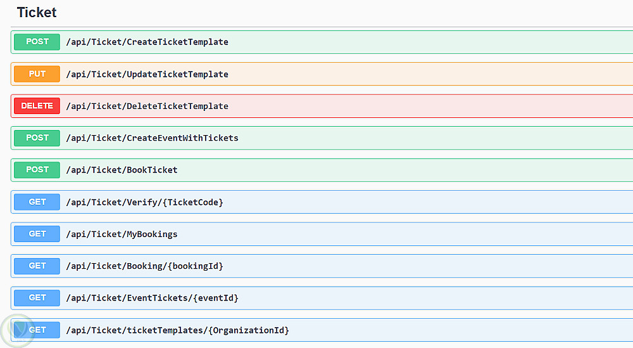
Task: Click the orange PUT method badge
Action: coord(37,74)
